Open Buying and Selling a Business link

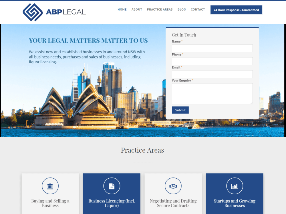click(x=50, y=203)
